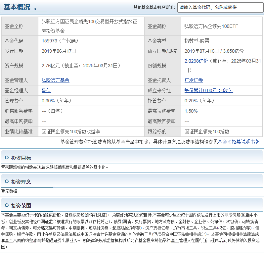The image size is (264, 254).
Task: Click the 业绩比较基准 label cell
Action: [20, 131]
